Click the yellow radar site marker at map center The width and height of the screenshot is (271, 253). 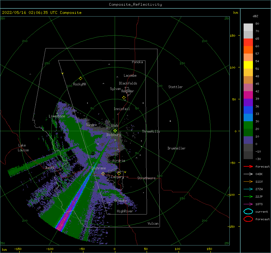(x=115, y=131)
